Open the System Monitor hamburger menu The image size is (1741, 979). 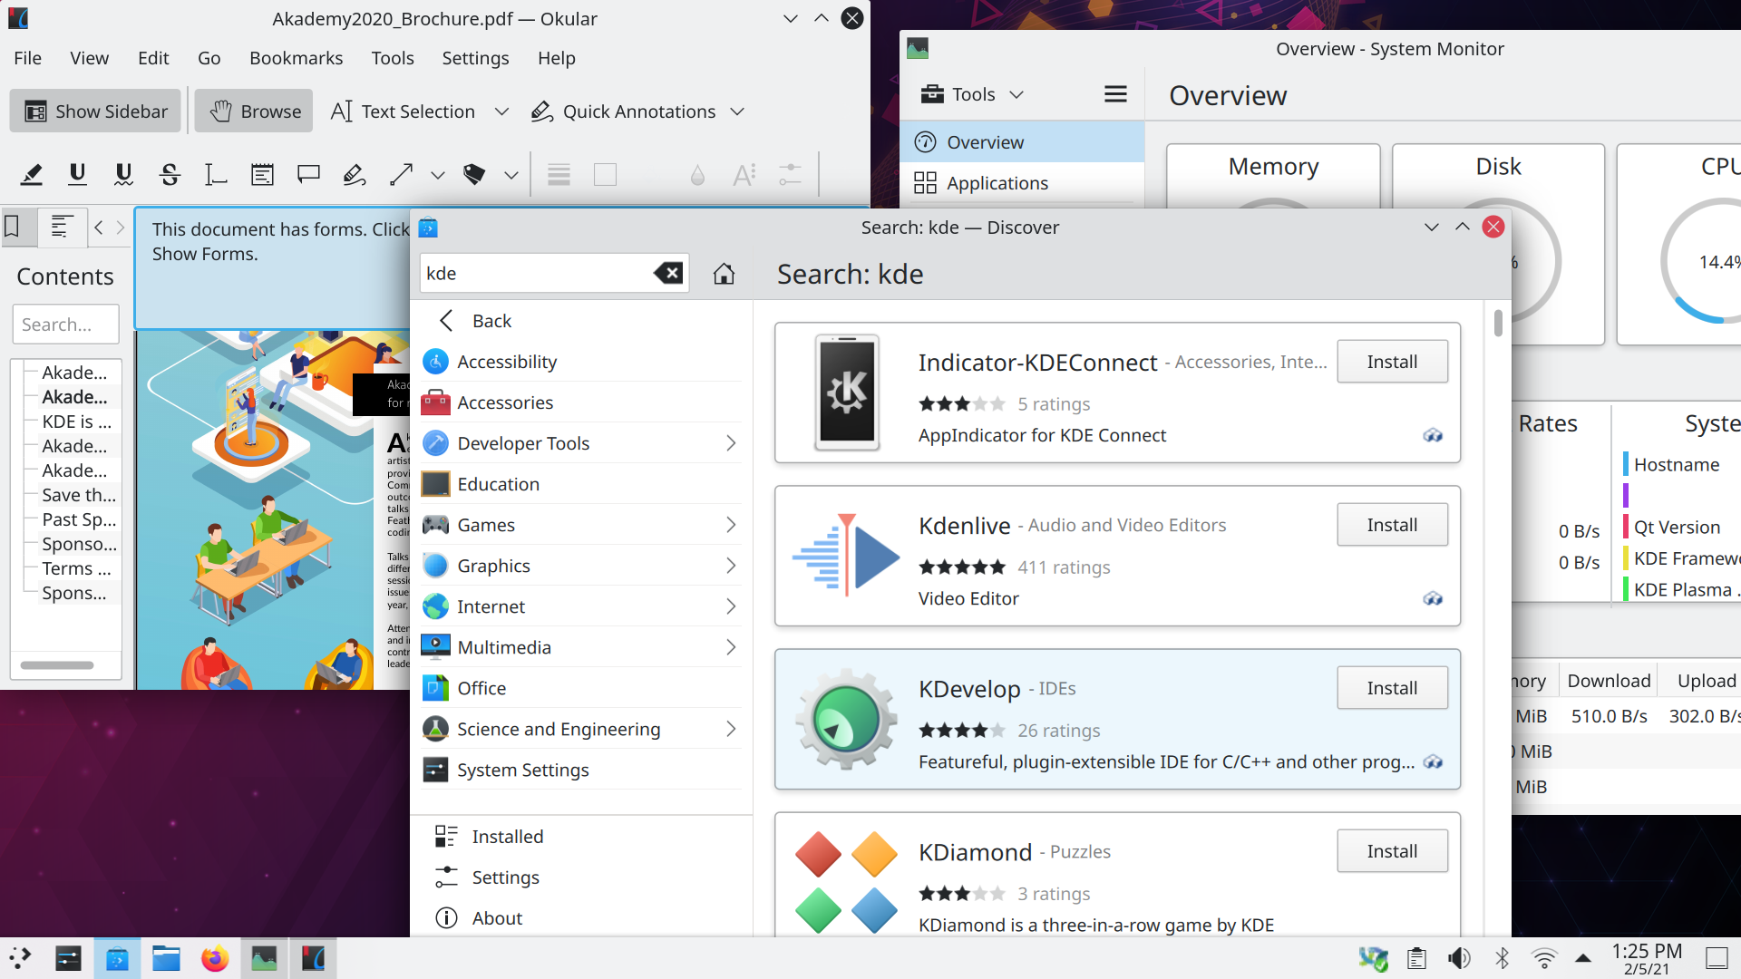pos(1115,94)
